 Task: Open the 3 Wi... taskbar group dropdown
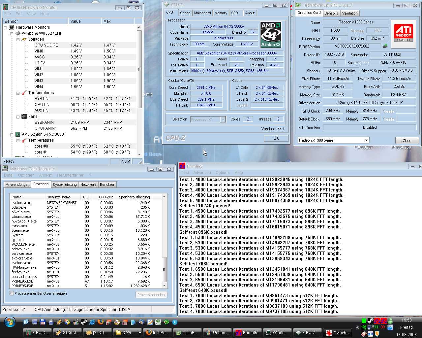[x=140, y=333]
